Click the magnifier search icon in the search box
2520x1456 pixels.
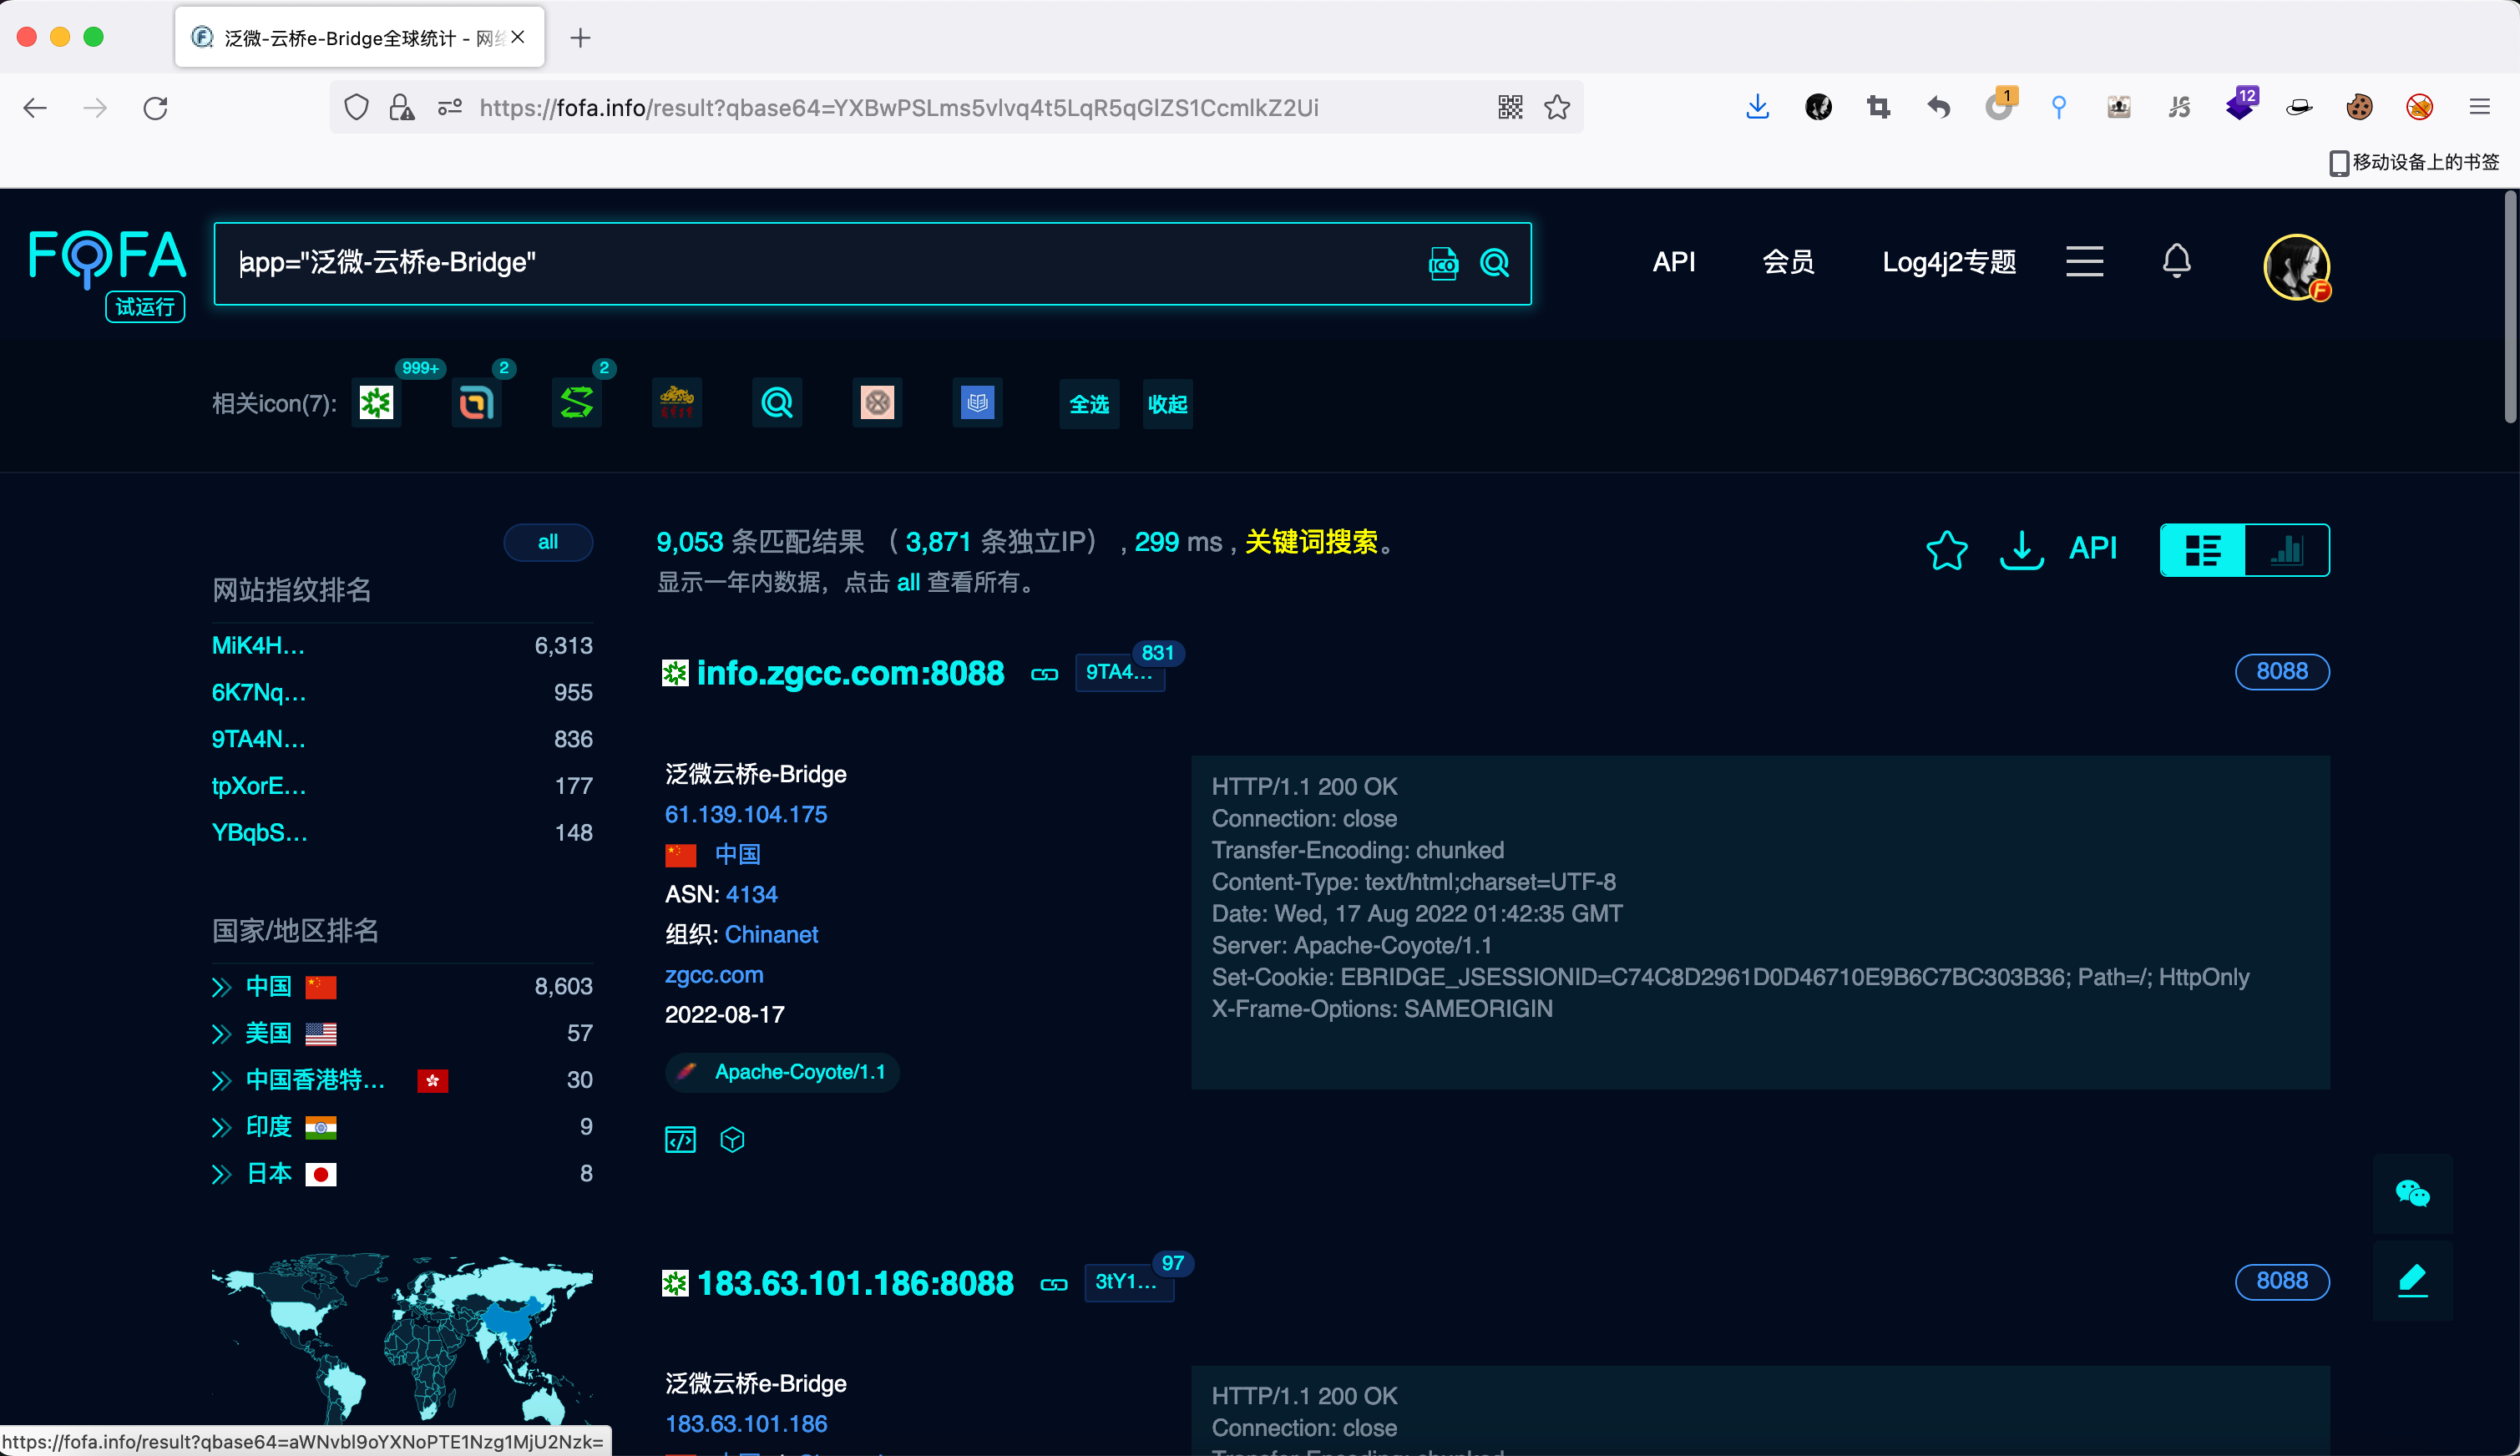point(1495,263)
